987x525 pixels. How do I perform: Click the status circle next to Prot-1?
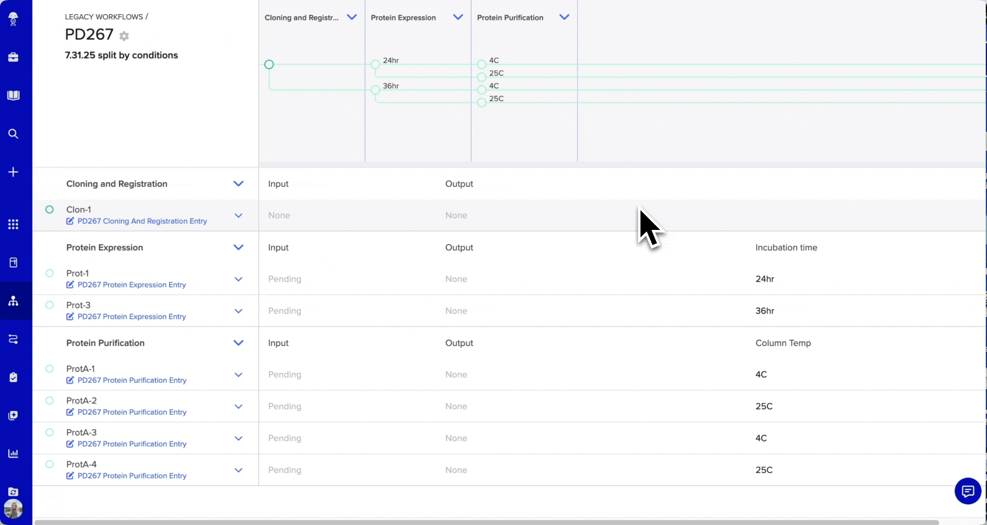click(49, 273)
